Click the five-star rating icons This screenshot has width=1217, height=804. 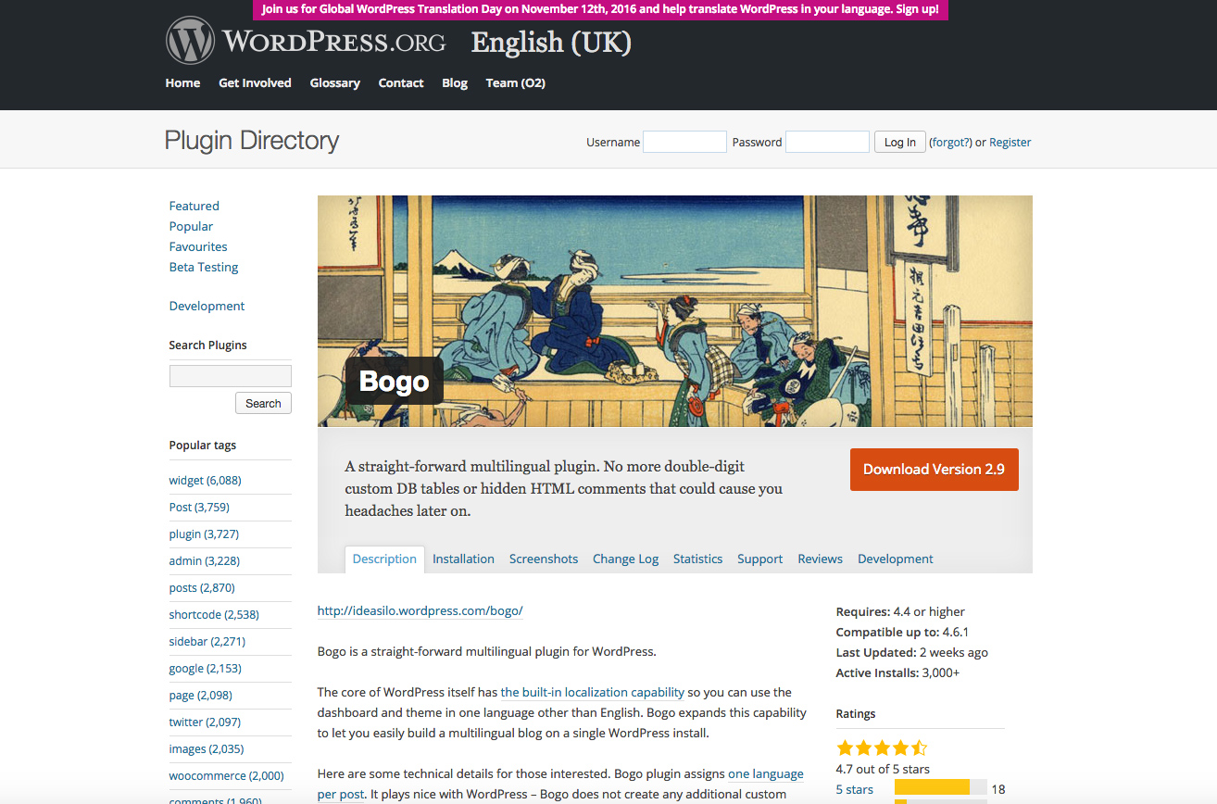click(x=882, y=747)
